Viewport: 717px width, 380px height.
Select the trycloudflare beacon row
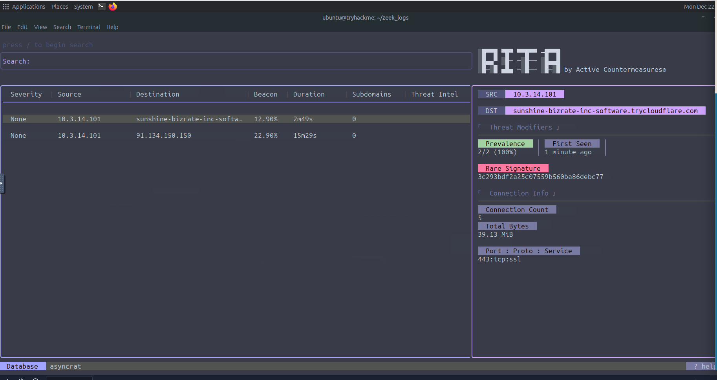pos(236,119)
